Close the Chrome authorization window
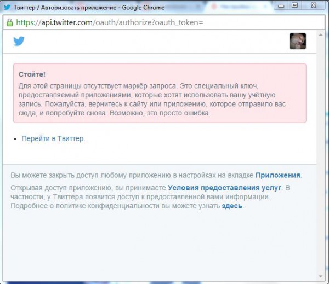Image resolution: width=329 pixels, height=284 pixels. [314, 5]
